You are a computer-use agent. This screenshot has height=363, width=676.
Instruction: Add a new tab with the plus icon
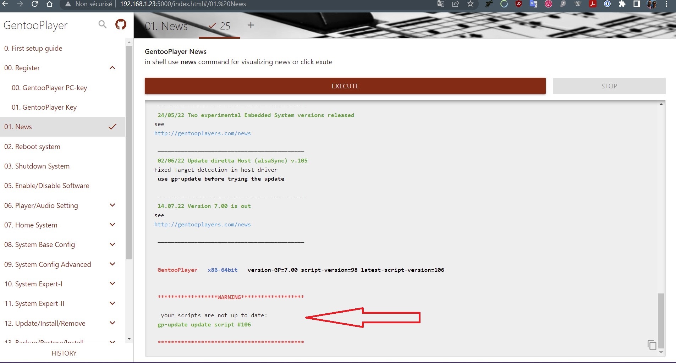pyautogui.click(x=251, y=25)
